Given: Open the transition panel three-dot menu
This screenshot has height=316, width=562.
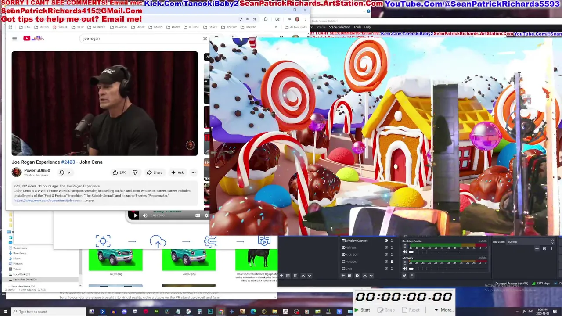Looking at the screenshot, I should pyautogui.click(x=552, y=248).
